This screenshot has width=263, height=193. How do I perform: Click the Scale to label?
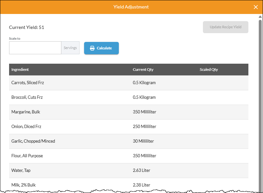click(15, 39)
